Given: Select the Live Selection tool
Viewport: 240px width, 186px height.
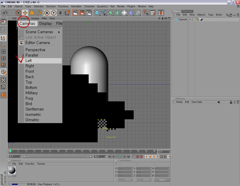Looking at the screenshot, I should tap(18, 13).
